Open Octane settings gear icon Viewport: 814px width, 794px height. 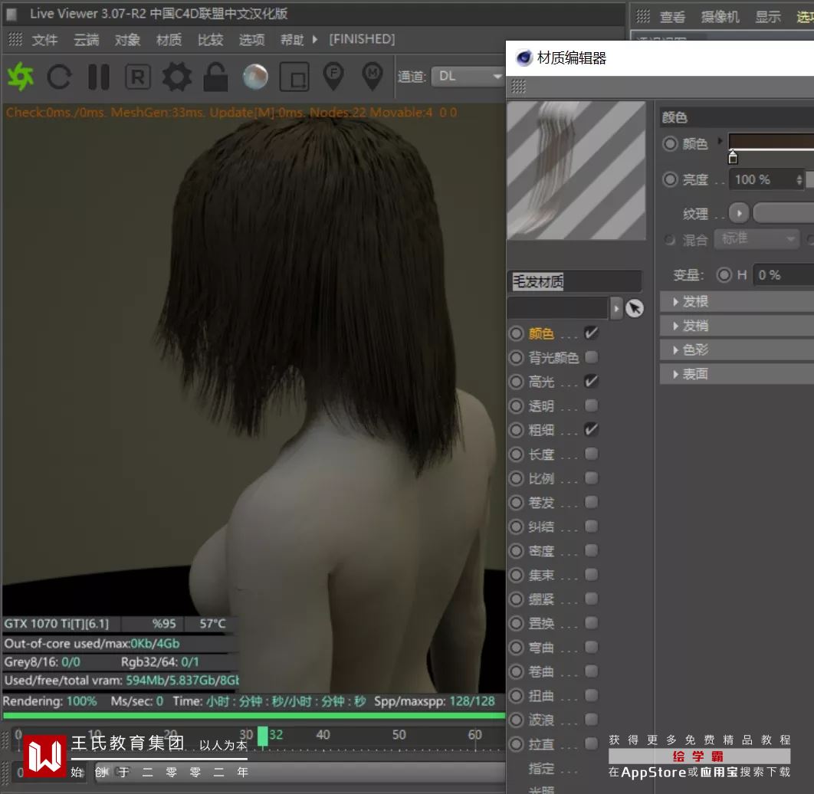176,77
